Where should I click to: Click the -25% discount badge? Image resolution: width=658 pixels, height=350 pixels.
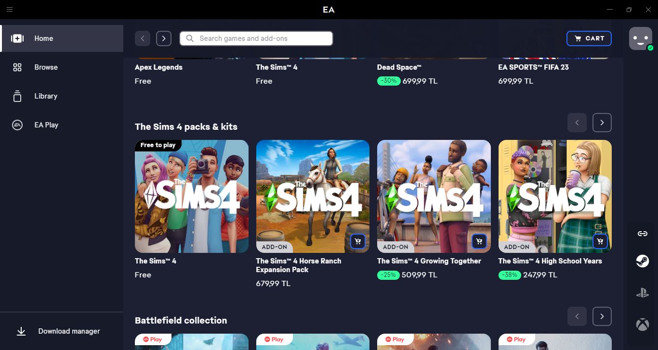click(x=388, y=275)
